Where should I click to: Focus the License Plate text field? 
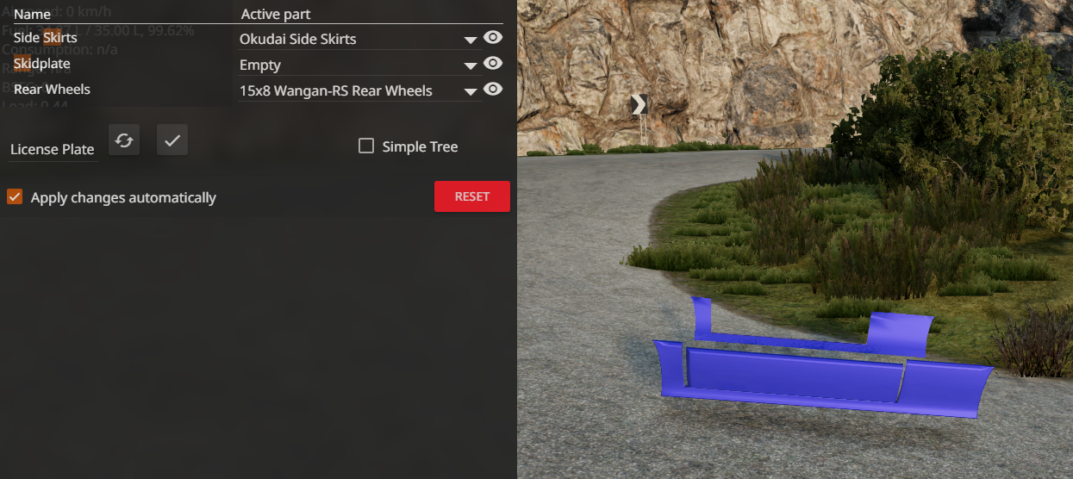coord(53,149)
